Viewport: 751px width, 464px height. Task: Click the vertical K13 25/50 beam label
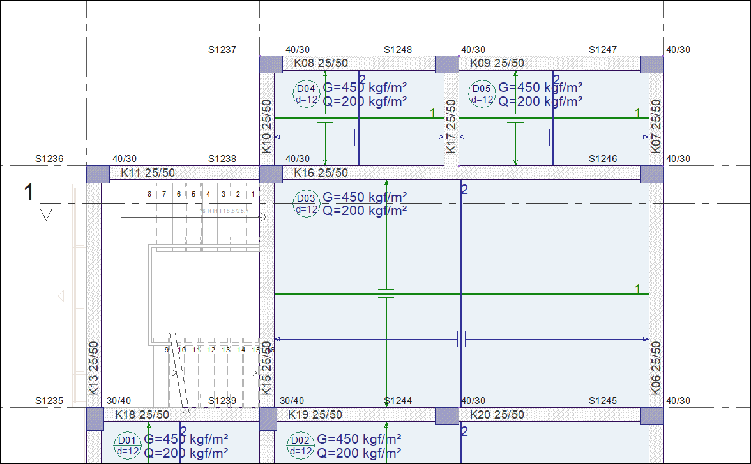pyautogui.click(x=93, y=368)
